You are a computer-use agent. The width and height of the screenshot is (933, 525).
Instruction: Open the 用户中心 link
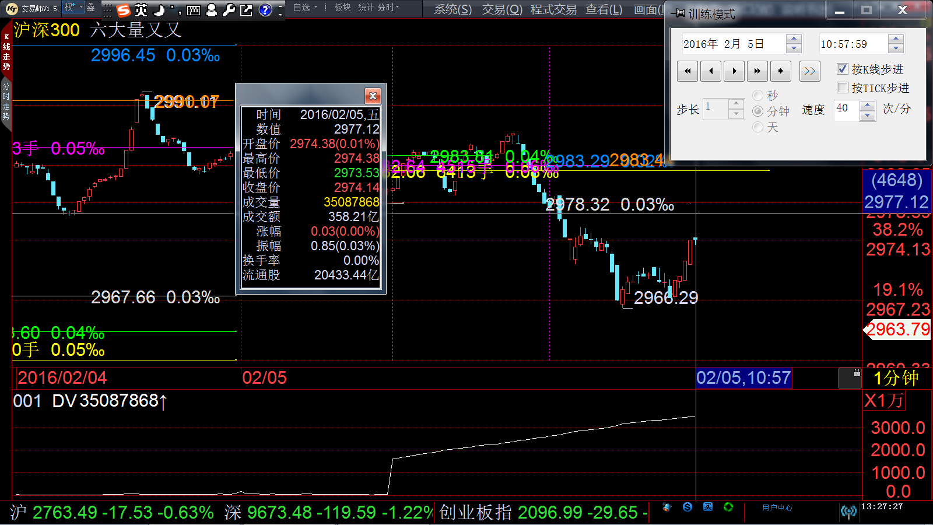[x=777, y=508]
